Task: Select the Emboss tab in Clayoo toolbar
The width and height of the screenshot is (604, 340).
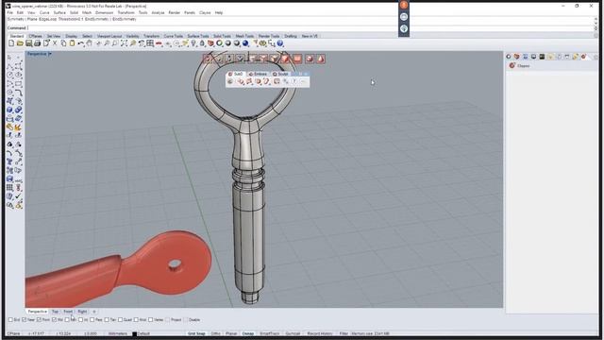Action: pyautogui.click(x=258, y=74)
